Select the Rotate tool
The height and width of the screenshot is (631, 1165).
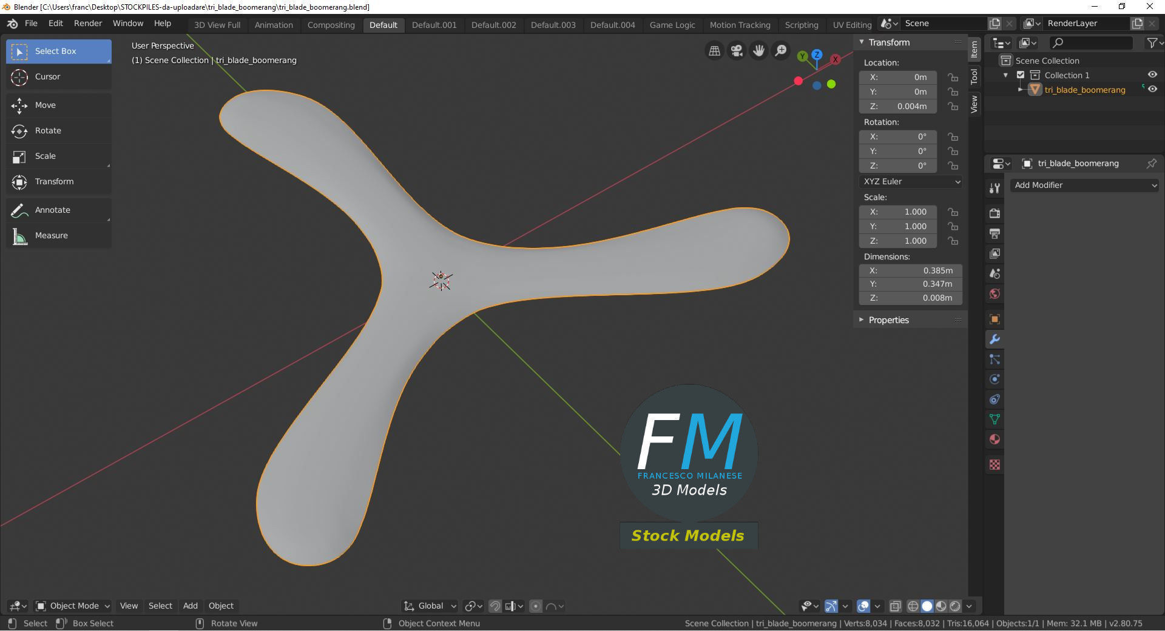(x=59, y=131)
